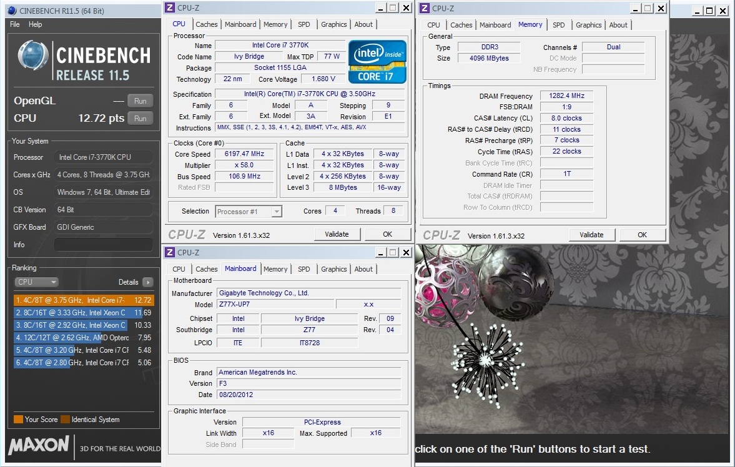Open About tab in top-left CPU-Z
This screenshot has width=735, height=467.
coord(363,24)
